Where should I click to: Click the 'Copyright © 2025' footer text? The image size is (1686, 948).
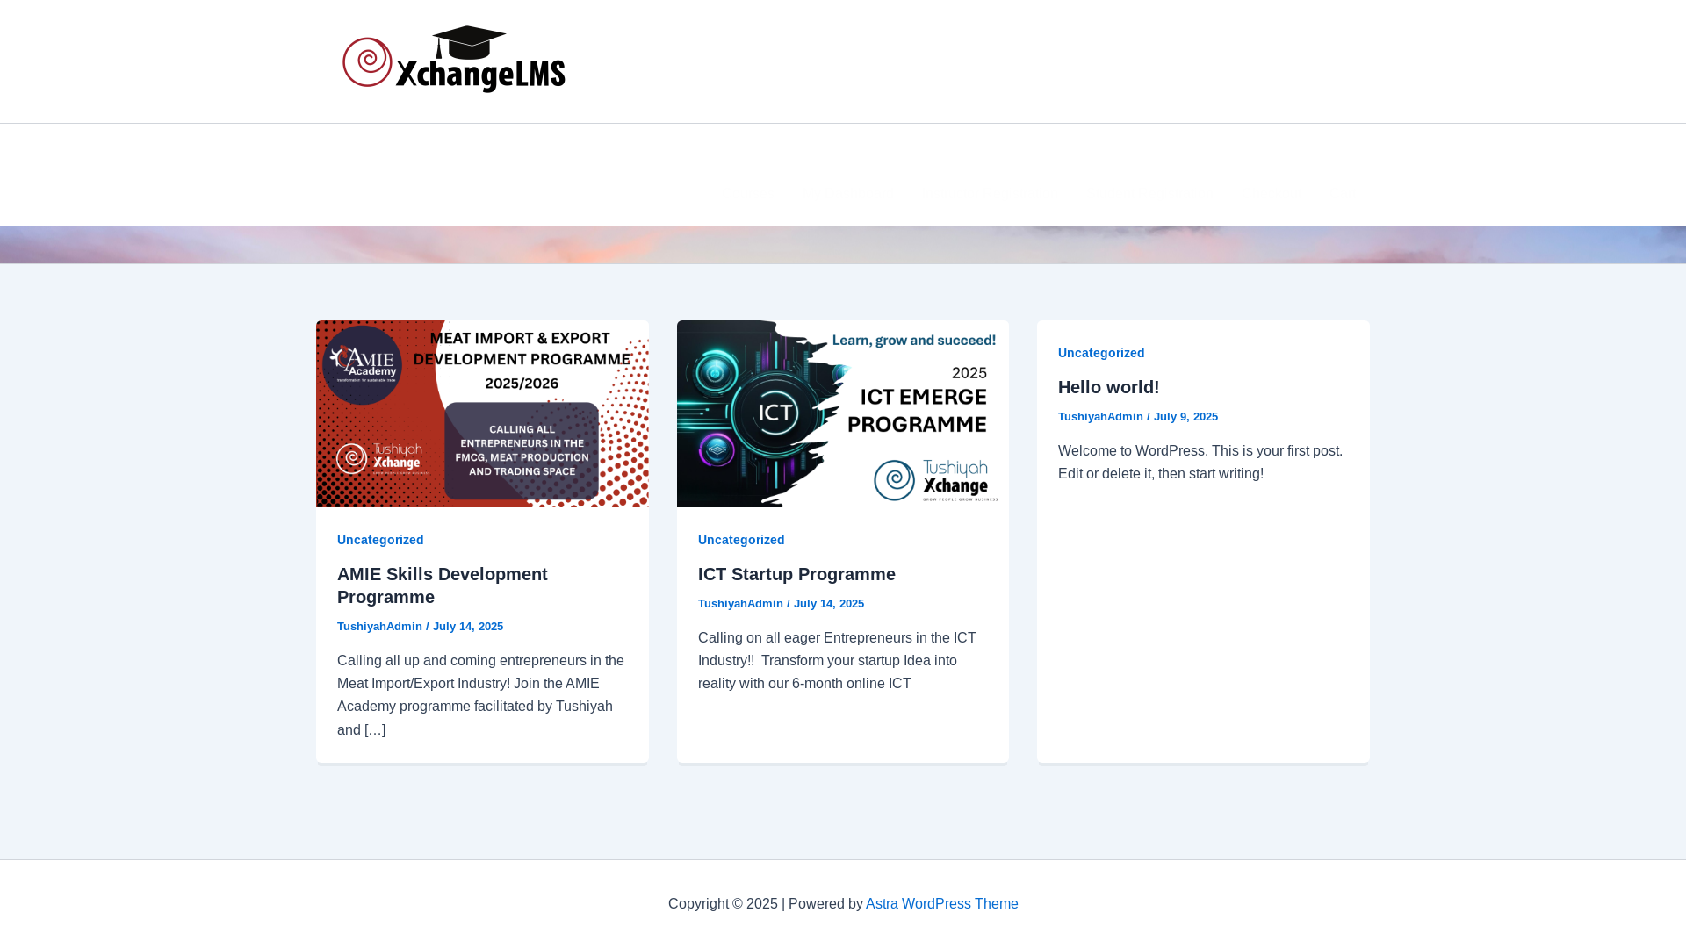(723, 904)
